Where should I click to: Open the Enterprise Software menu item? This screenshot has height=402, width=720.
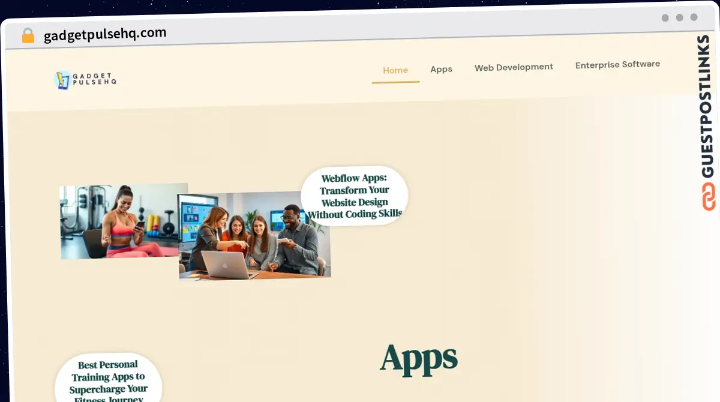[617, 64]
